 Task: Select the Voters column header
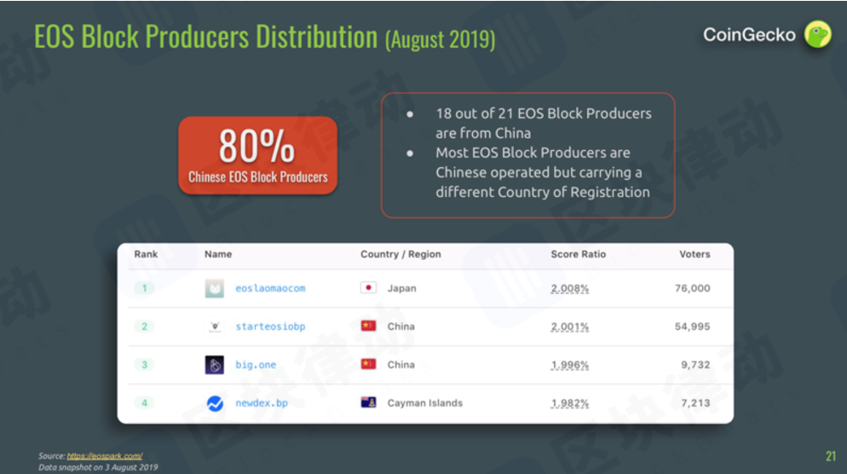[x=694, y=254]
